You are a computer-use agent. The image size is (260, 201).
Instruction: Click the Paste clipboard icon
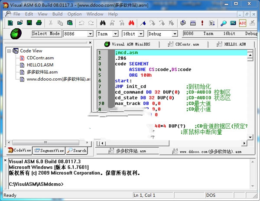pyautogui.click(x=70, y=23)
